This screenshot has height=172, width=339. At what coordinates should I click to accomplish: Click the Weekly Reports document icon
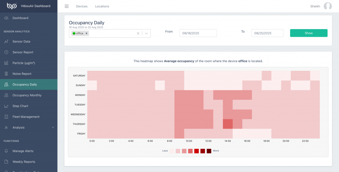pos(6,162)
